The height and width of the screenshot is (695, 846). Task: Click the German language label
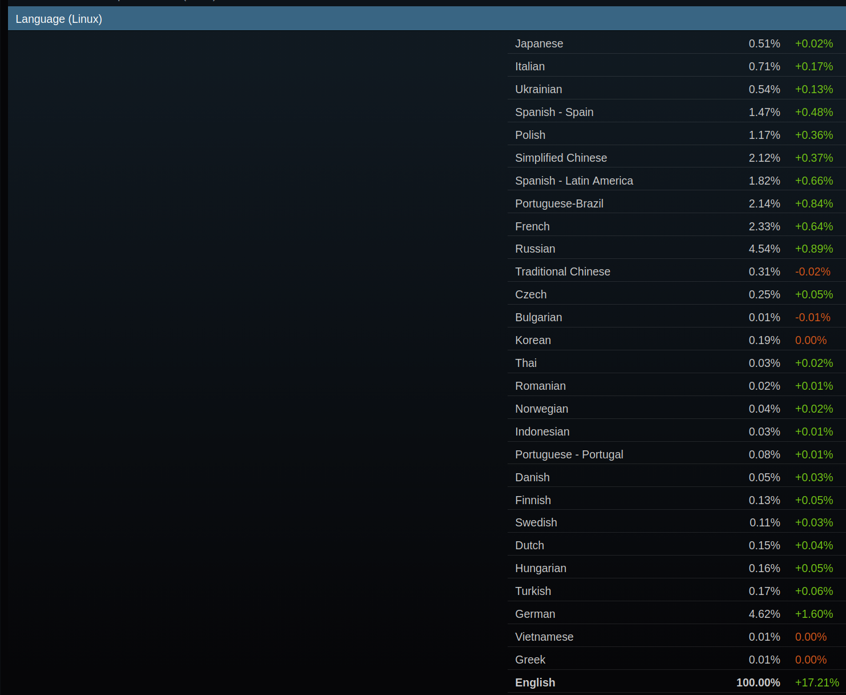[536, 614]
